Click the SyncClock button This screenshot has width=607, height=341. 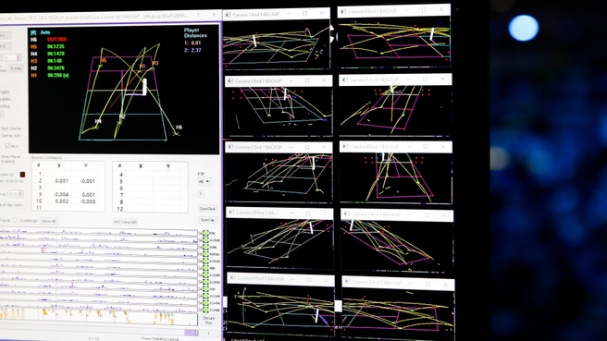[207, 209]
